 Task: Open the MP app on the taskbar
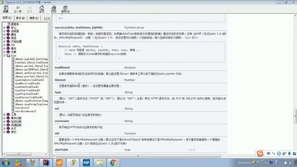[x=86, y=163]
